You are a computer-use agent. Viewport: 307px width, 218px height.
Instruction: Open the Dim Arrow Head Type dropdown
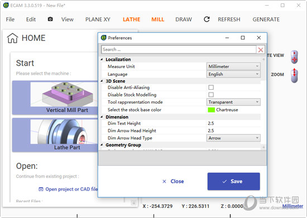pyautogui.click(x=233, y=138)
